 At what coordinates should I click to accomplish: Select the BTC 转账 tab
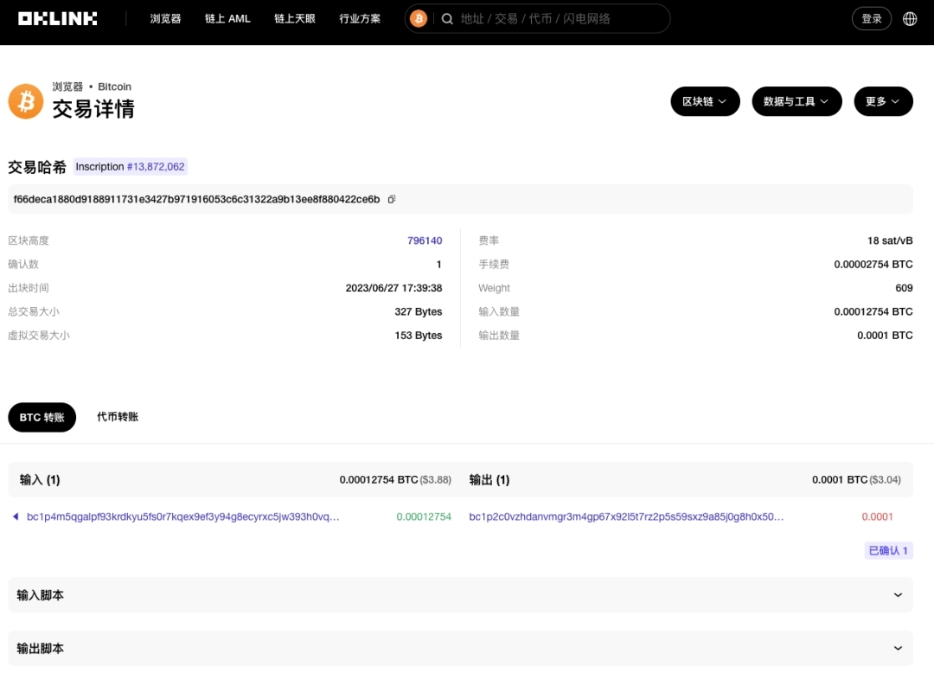tap(42, 416)
